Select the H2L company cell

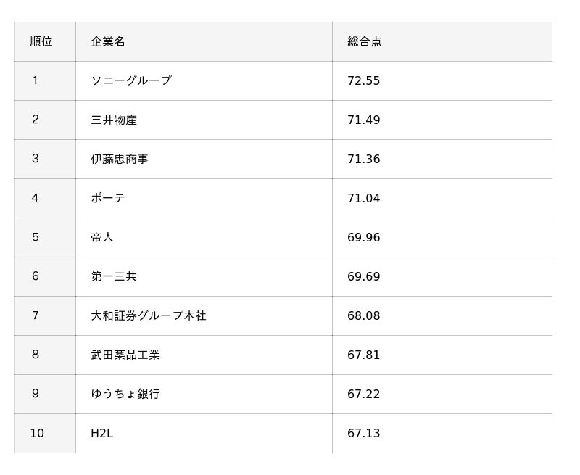(x=102, y=433)
